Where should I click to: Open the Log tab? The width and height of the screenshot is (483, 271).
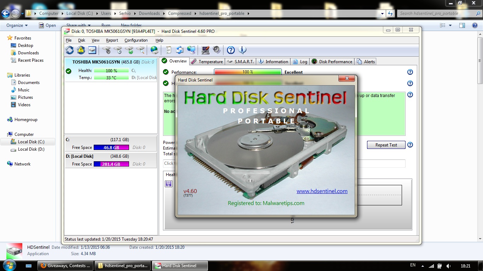300,61
